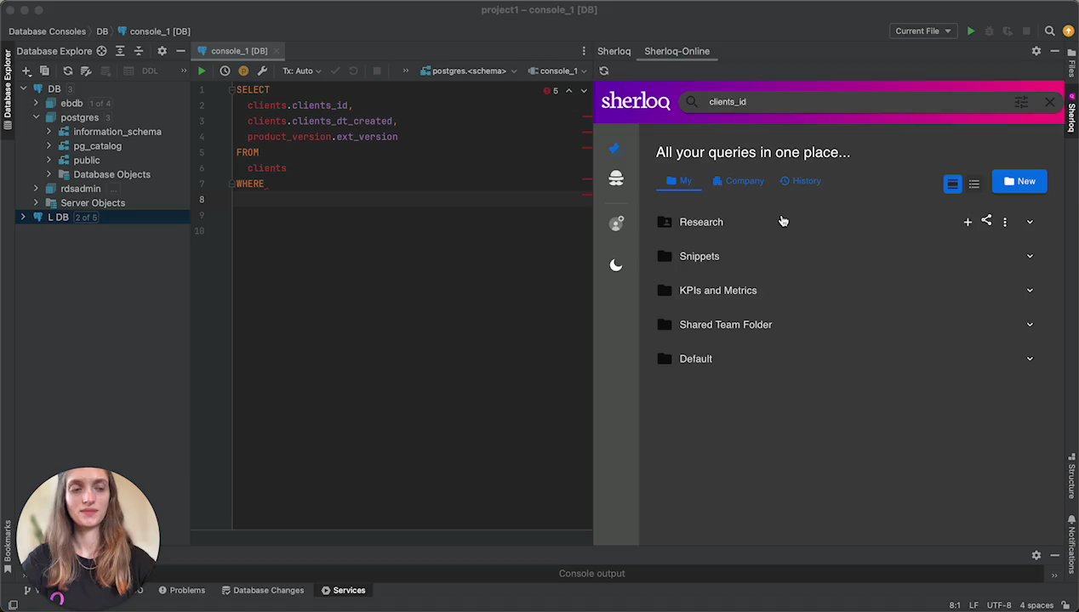Open the Current File run configuration dropdown
The height and width of the screenshot is (612, 1079).
point(922,31)
